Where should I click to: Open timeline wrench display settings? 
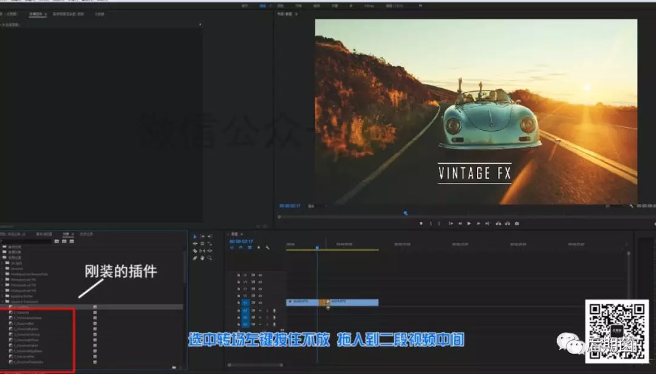(x=267, y=248)
